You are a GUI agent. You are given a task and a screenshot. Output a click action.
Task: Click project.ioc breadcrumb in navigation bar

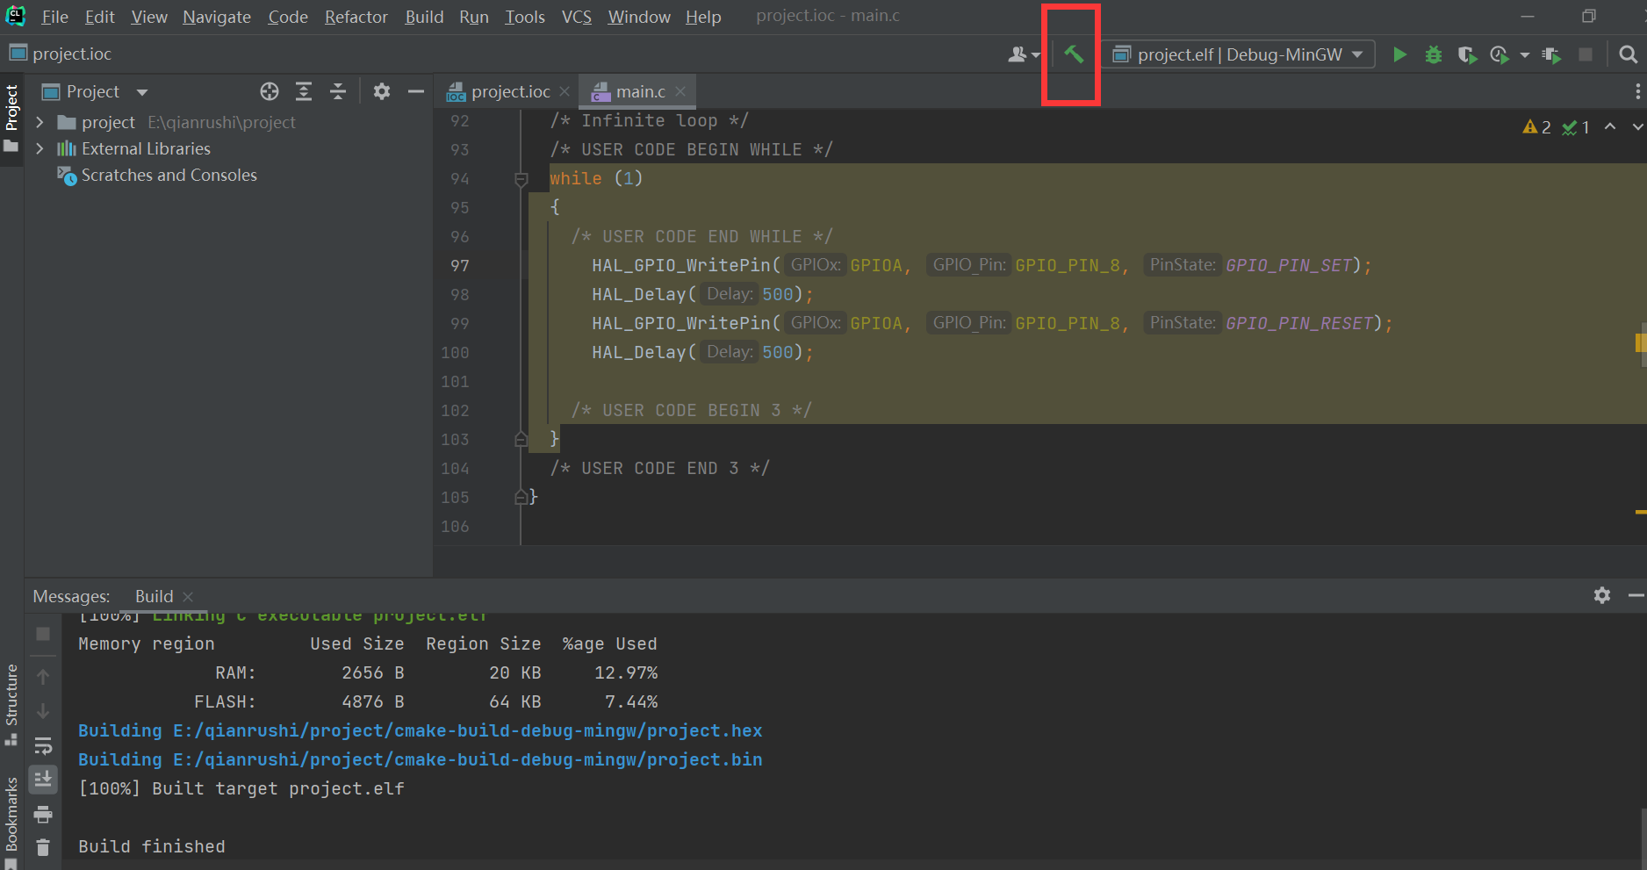coord(61,54)
